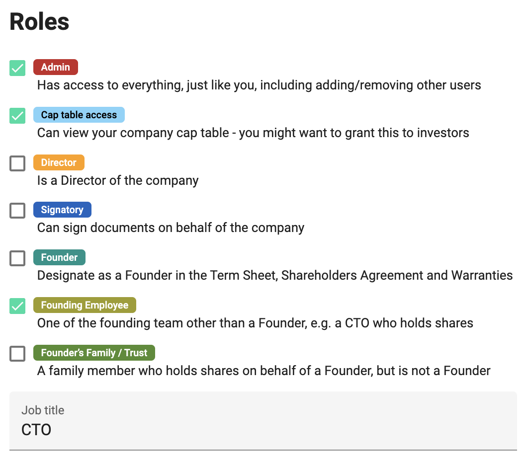
Task: Enable the Director role checkbox
Action: [x=17, y=163]
